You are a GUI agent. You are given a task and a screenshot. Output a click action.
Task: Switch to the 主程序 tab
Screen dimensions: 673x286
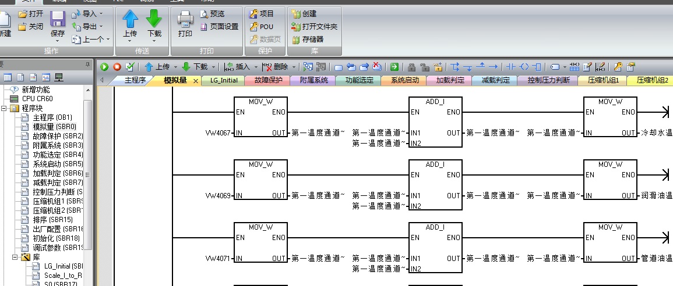pyautogui.click(x=135, y=81)
